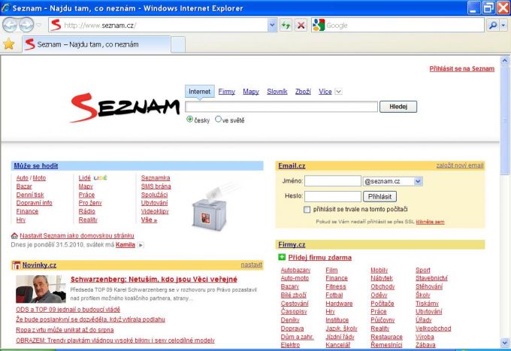Click the Seznam logo

coord(125,107)
